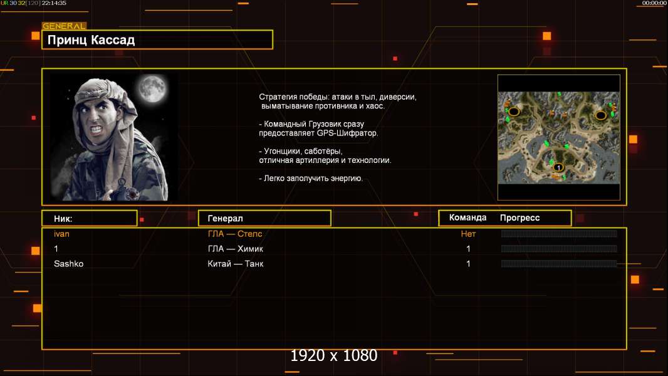
Task: Select the Prince Kassad portrait image
Action: [115, 137]
